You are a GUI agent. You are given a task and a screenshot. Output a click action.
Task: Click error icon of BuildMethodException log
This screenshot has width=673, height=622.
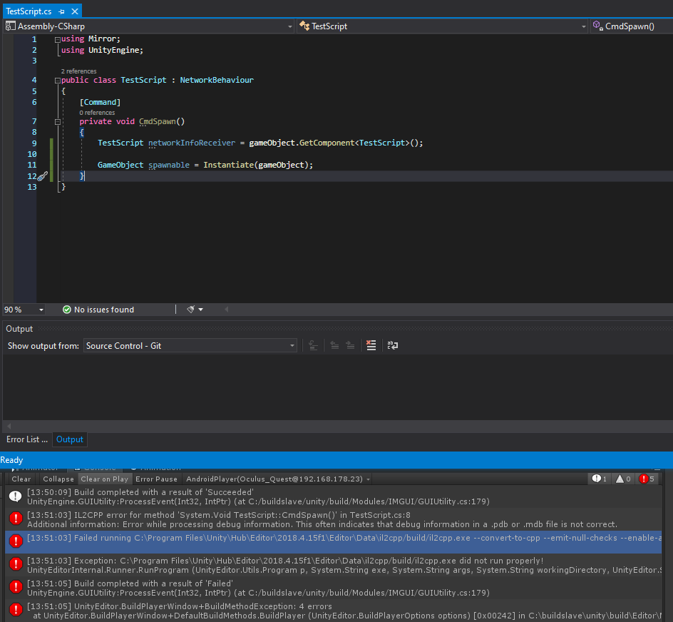coord(16,610)
